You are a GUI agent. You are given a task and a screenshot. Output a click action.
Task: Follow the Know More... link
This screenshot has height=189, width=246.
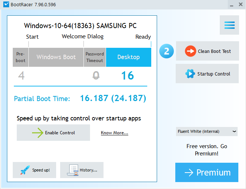[114, 133]
